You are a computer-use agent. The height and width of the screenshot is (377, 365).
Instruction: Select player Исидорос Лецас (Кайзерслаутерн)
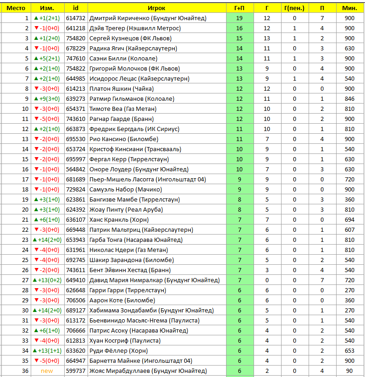click(x=139, y=79)
